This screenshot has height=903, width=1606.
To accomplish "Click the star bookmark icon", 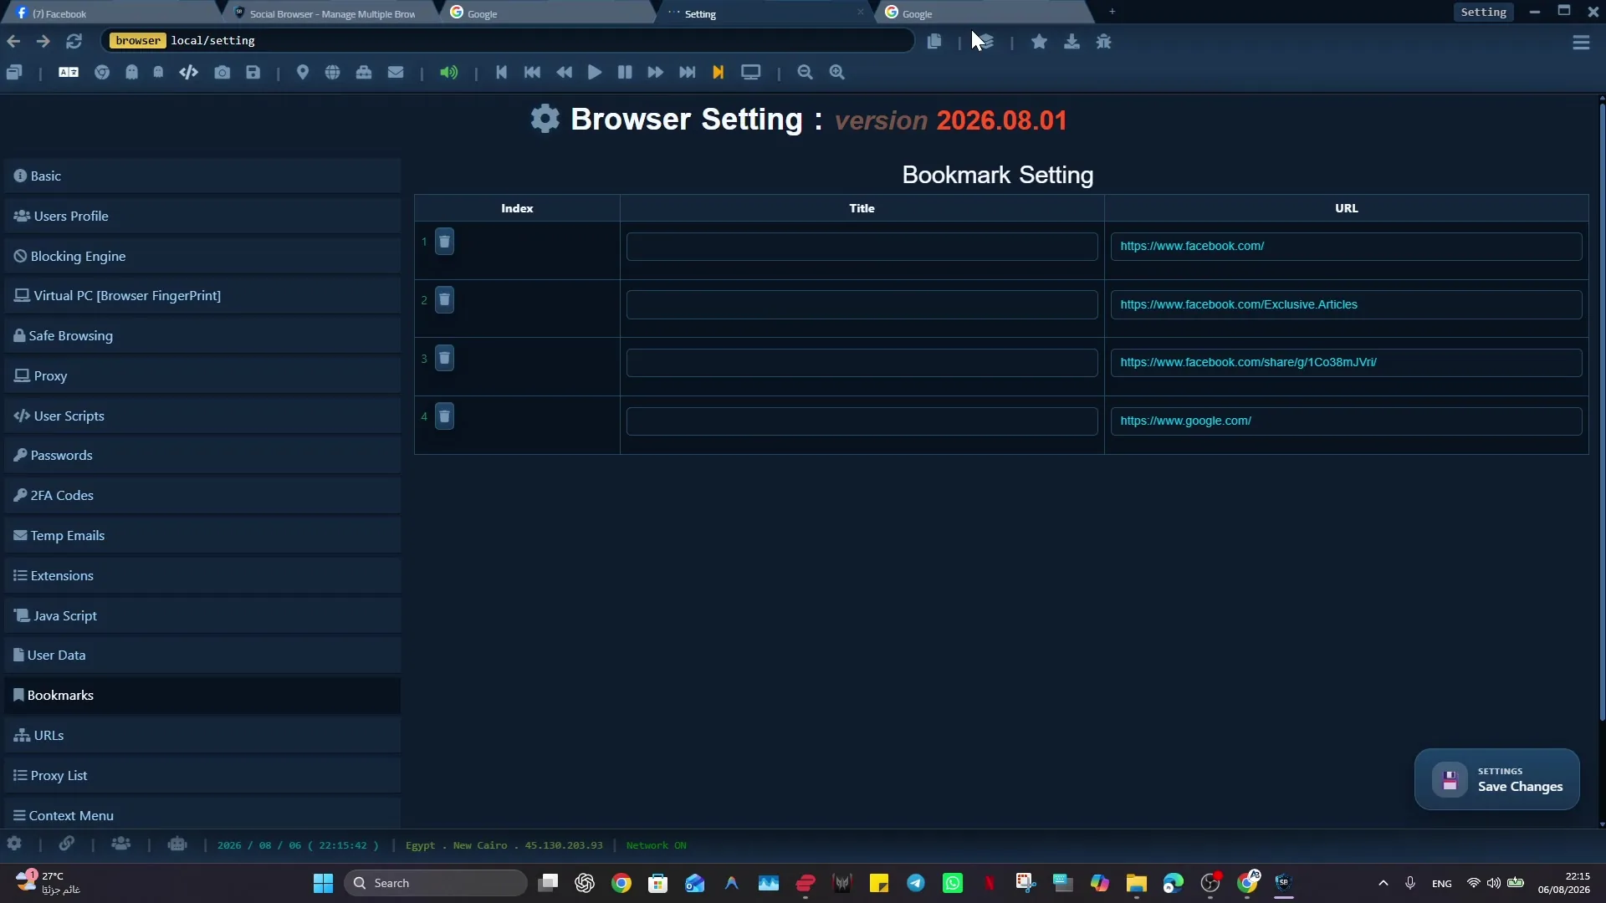I will [x=1039, y=42].
